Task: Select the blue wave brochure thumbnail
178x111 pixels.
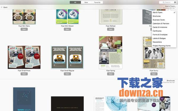Action: (x=111, y=104)
